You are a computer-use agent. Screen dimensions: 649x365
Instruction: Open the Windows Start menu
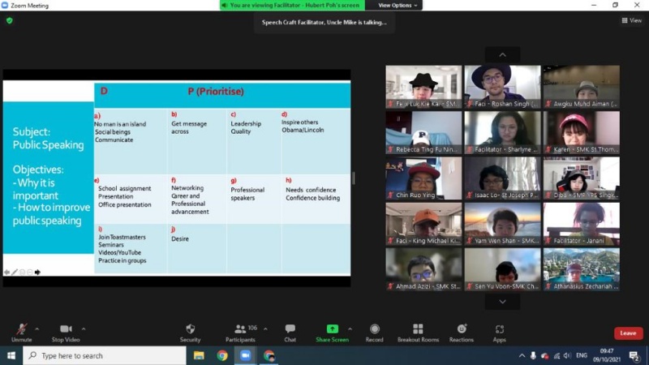click(x=11, y=355)
